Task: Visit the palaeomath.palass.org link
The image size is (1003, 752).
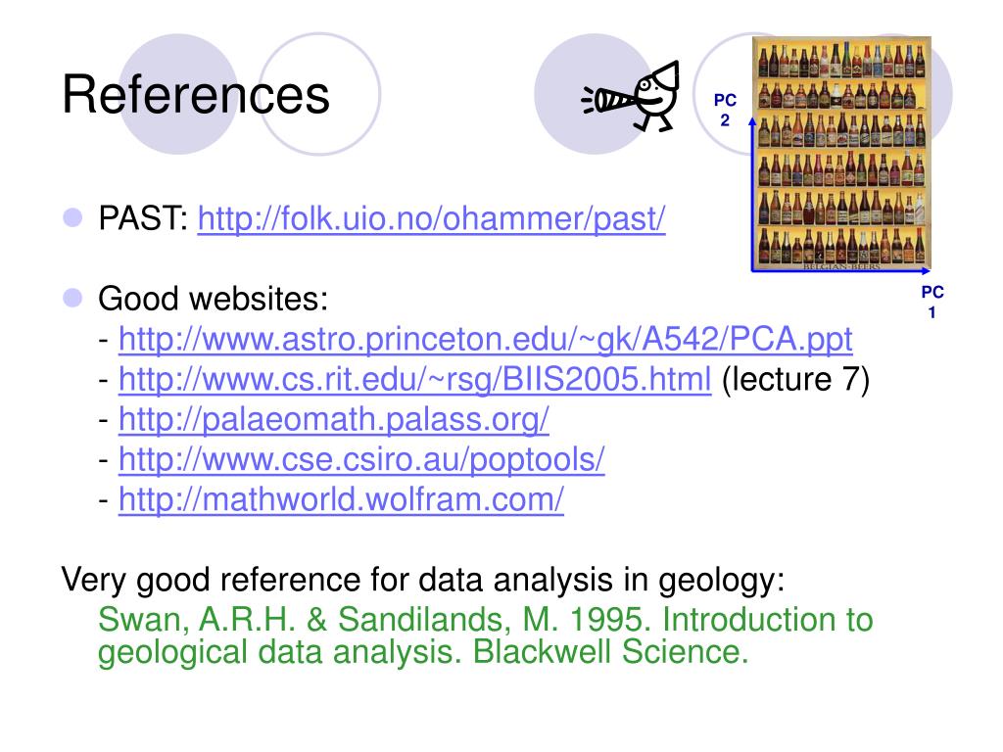Action: point(334,419)
